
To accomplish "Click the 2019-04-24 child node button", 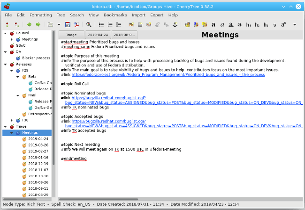I will click(x=98, y=35).
